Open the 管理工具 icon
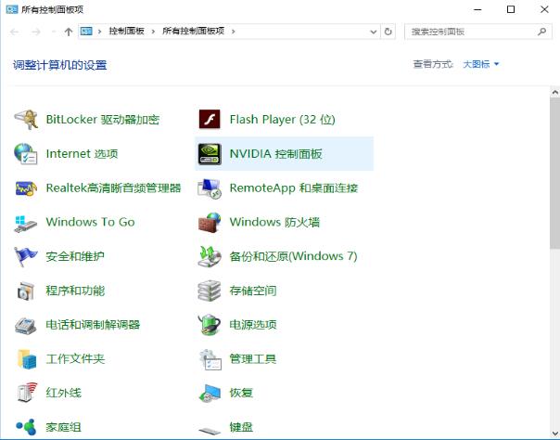Viewport: 560px width, 440px height. pos(210,359)
